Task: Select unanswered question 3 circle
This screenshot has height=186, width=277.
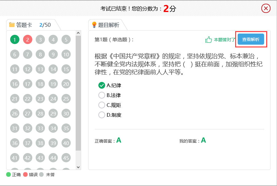Action: (40, 39)
